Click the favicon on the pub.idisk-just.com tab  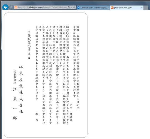point(112,8)
